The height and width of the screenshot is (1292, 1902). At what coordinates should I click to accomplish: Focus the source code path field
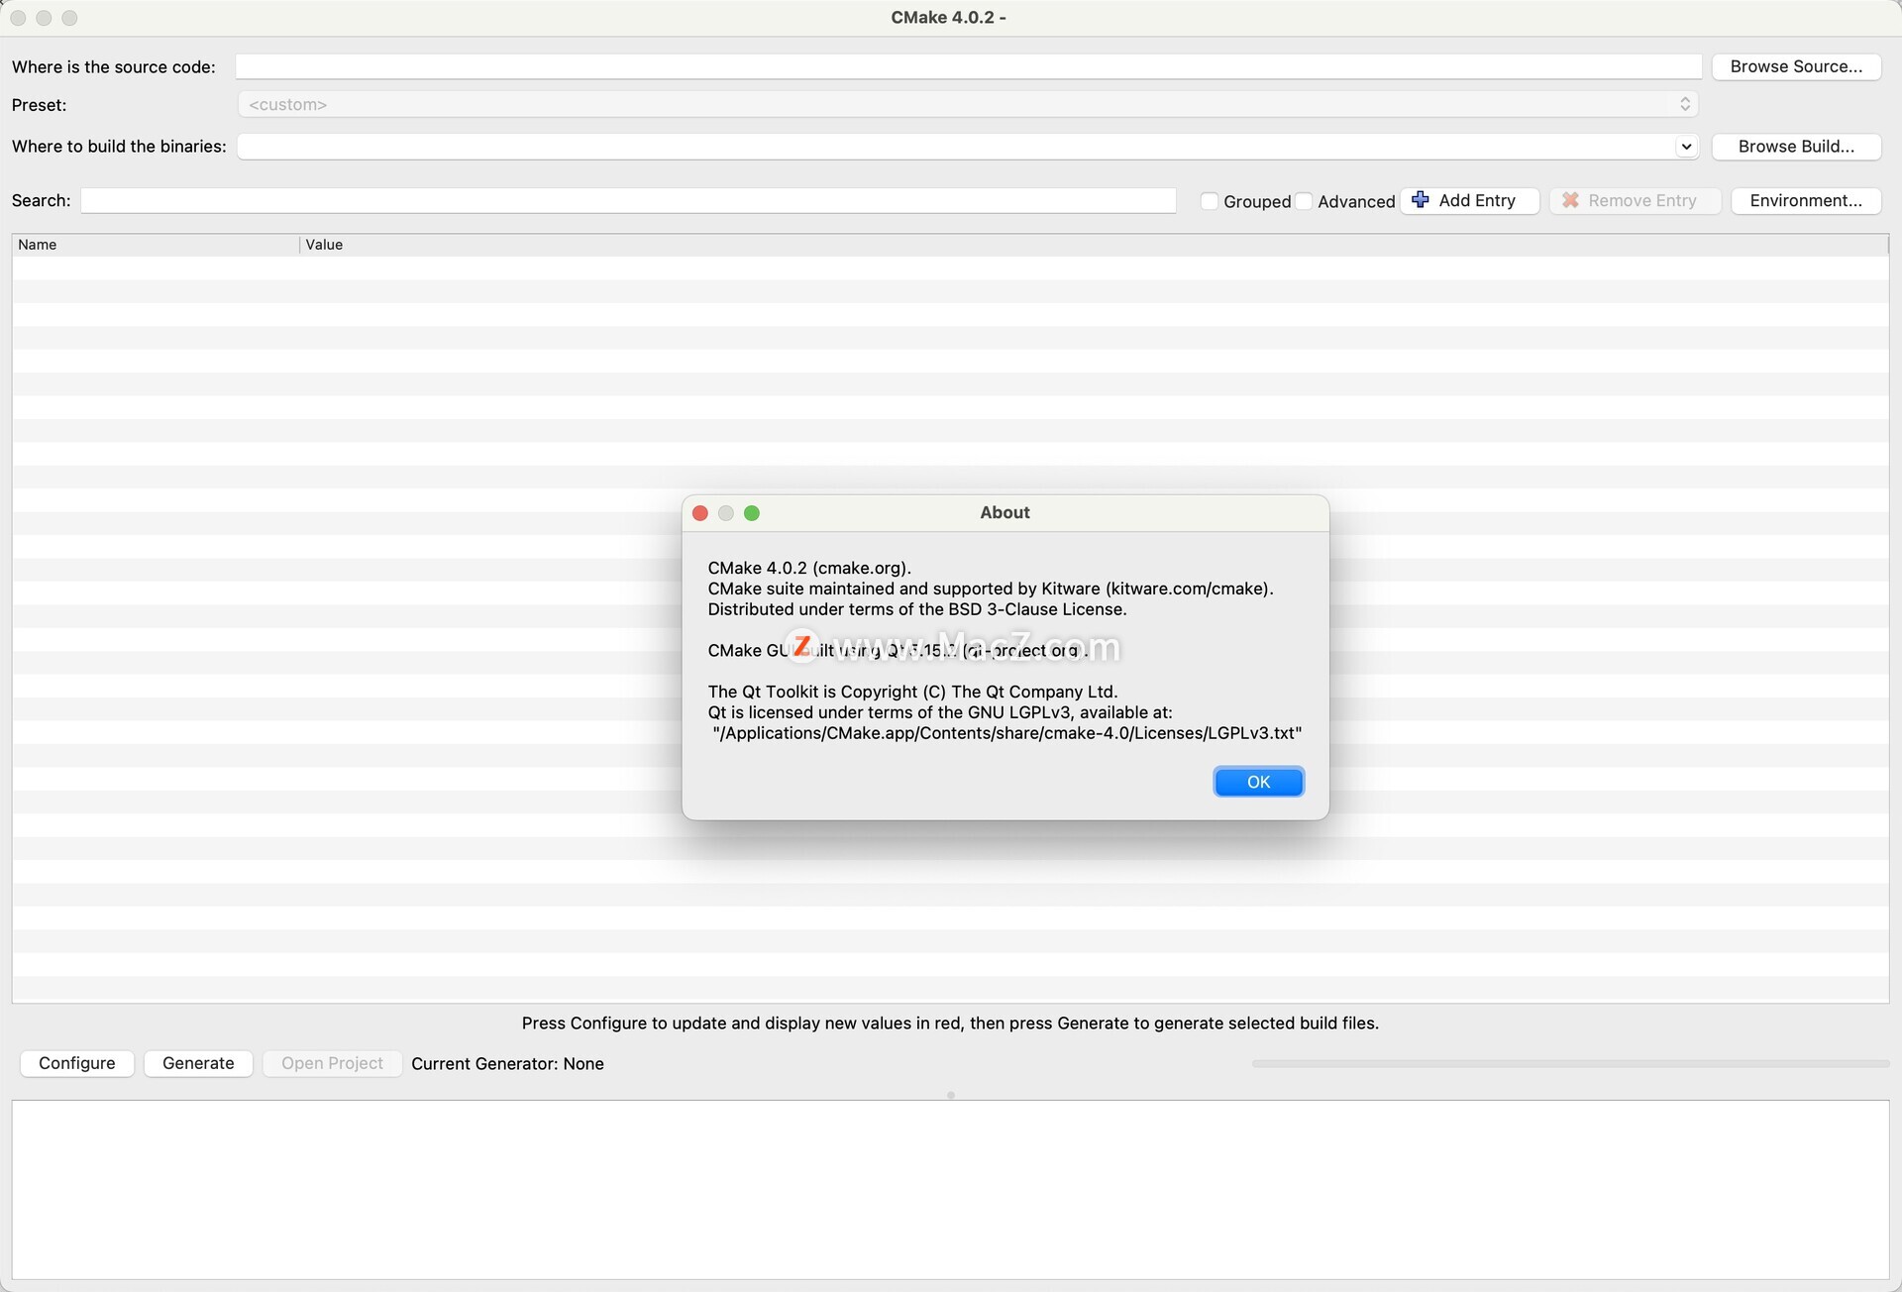coord(968,66)
